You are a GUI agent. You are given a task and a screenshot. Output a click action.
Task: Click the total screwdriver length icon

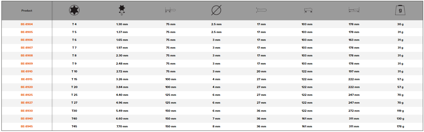click(x=354, y=11)
